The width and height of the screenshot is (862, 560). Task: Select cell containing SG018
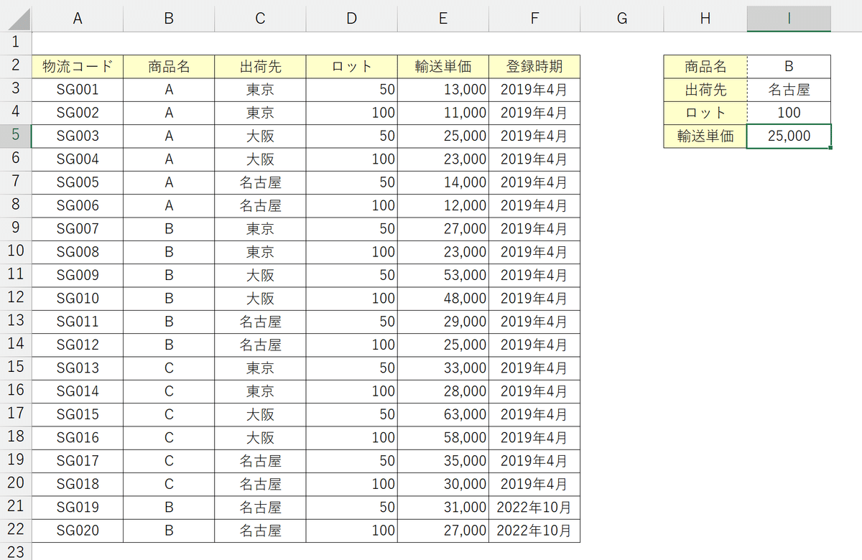click(x=78, y=484)
